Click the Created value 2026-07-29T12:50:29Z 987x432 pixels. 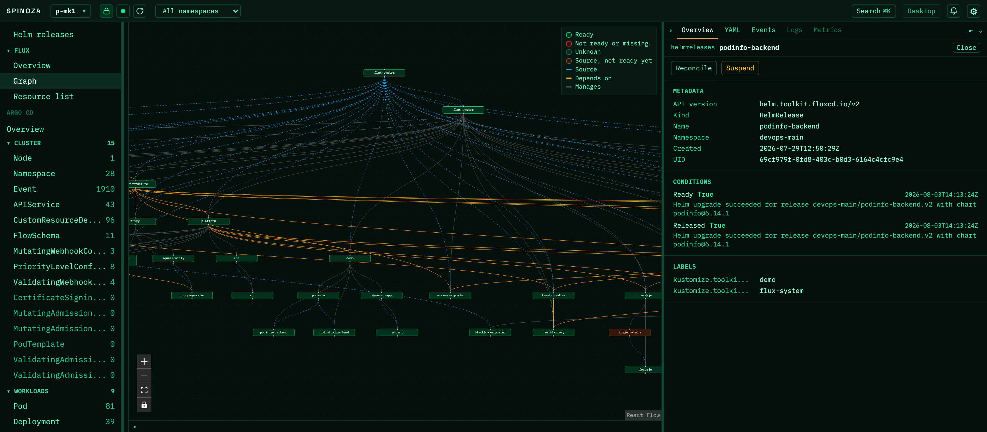click(799, 148)
